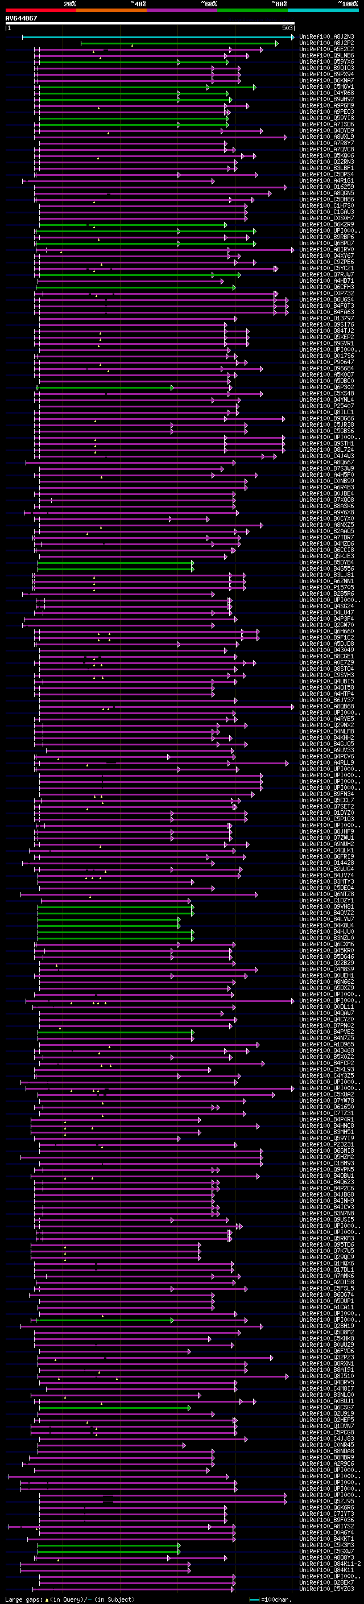Click the purple ~60% legend color segment

(x=183, y=10)
